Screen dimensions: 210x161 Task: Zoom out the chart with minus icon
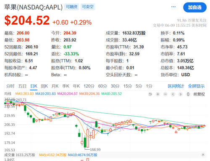point(165,94)
